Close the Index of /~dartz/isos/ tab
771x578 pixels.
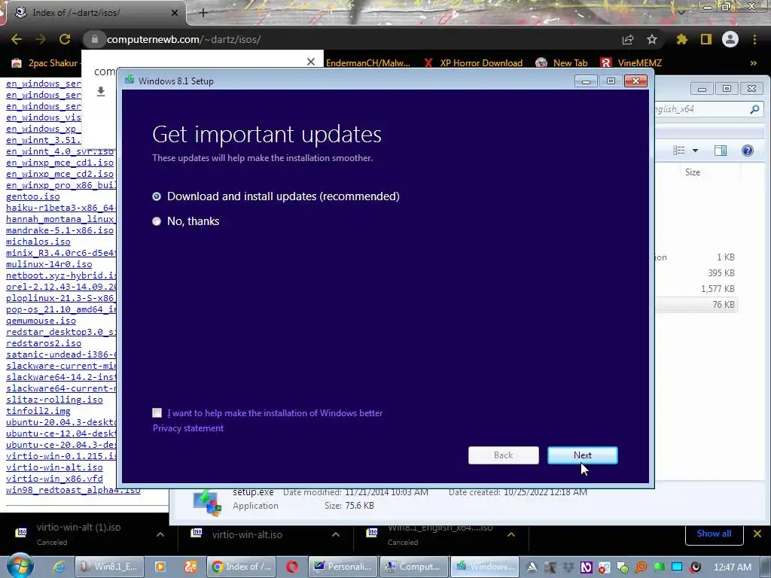tap(175, 13)
